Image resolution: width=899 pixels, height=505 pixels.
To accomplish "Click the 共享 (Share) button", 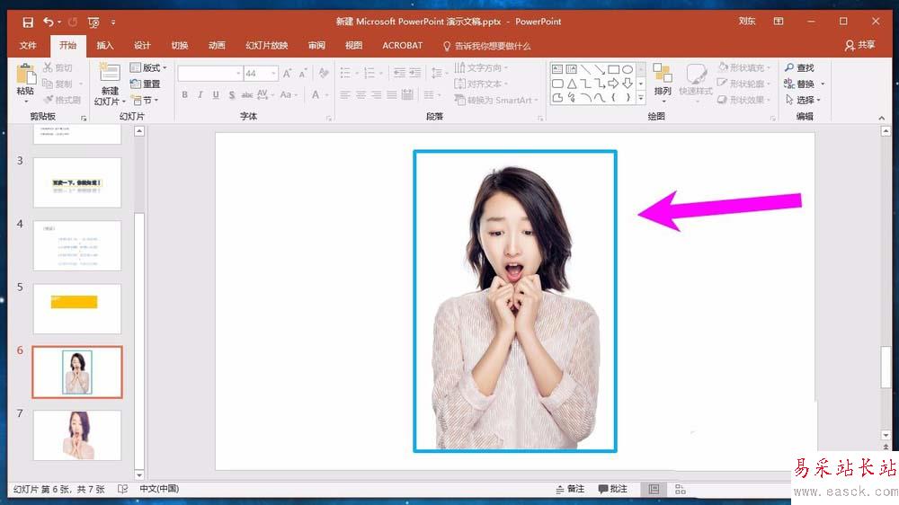I will point(860,45).
